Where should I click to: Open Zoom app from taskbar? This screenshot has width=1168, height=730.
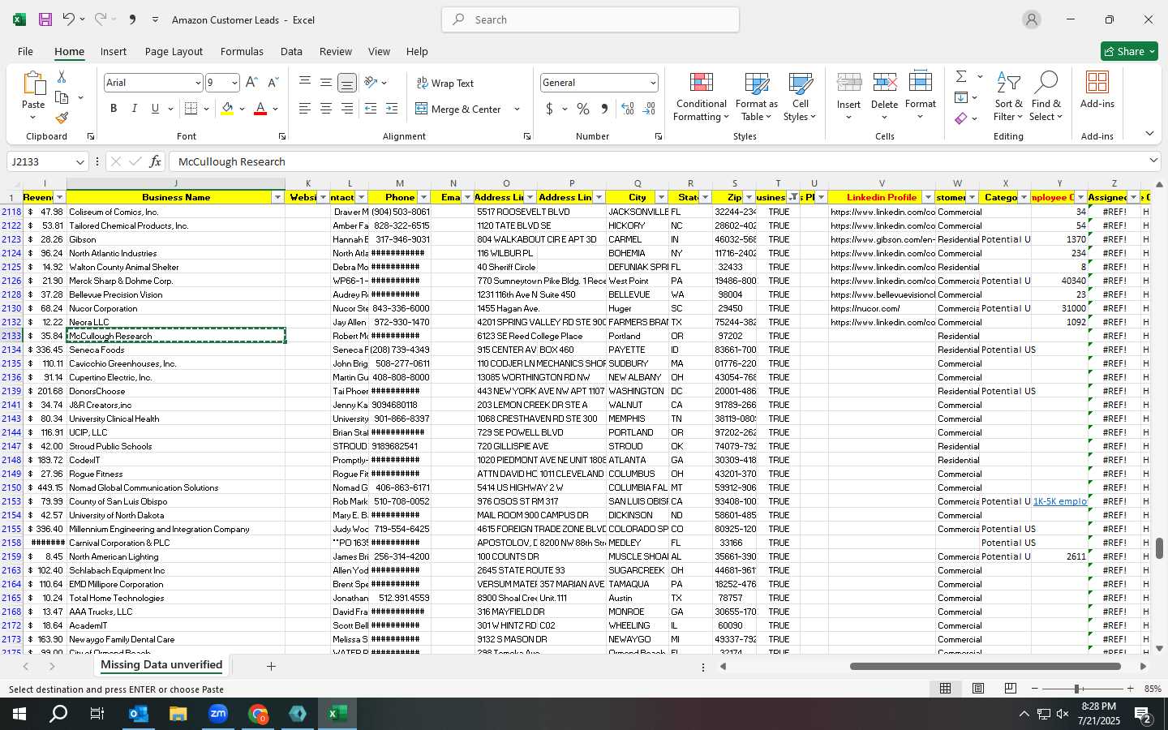point(218,714)
